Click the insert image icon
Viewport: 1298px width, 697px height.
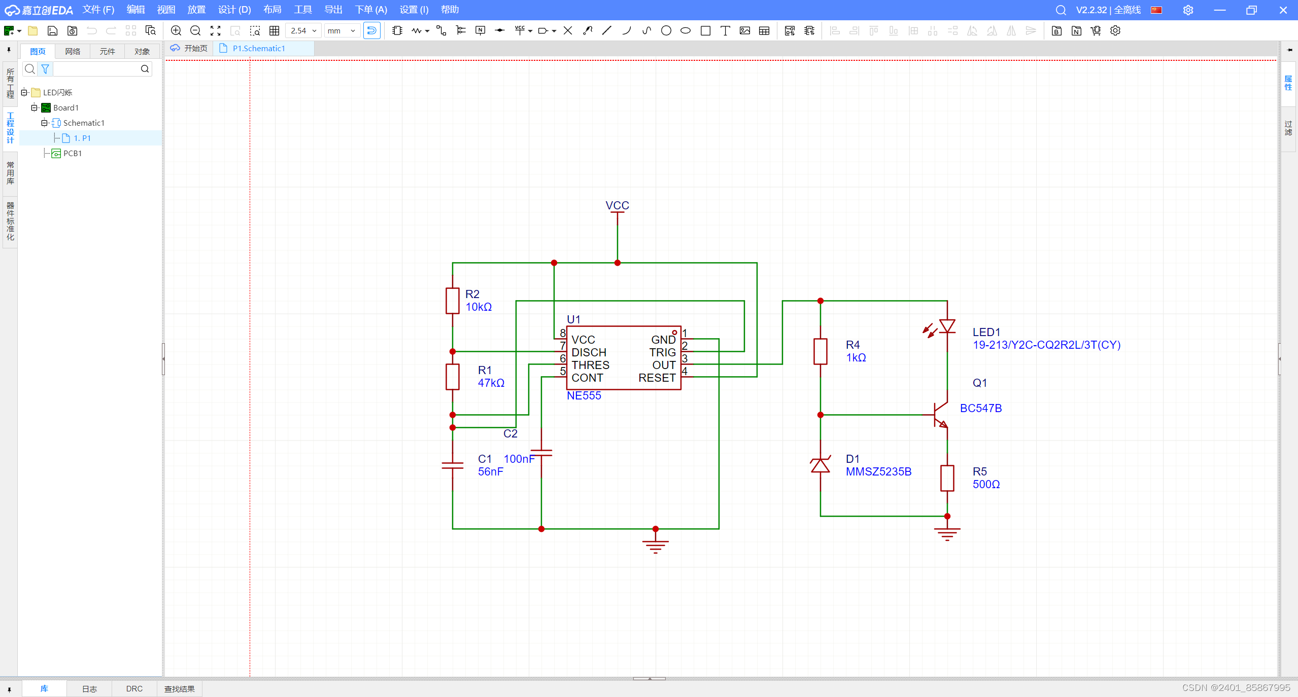coord(744,31)
